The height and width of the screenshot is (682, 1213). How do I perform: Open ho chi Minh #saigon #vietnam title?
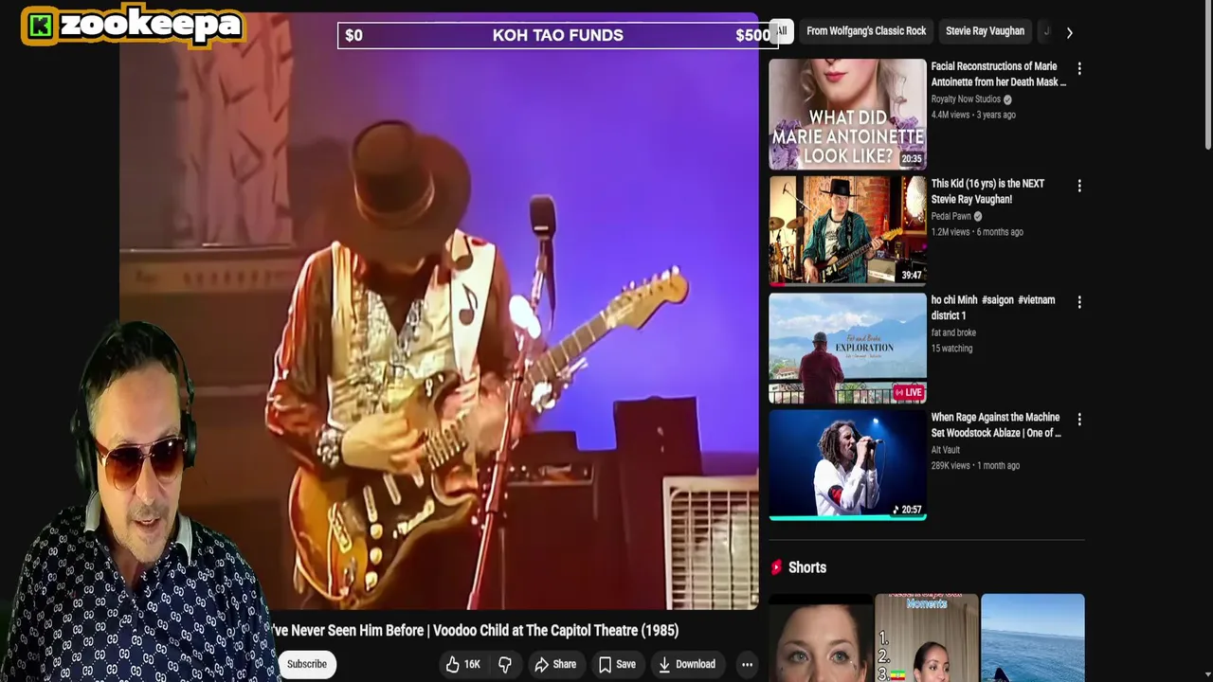click(992, 308)
